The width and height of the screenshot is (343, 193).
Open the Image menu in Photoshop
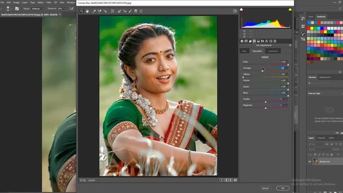(17, 2)
